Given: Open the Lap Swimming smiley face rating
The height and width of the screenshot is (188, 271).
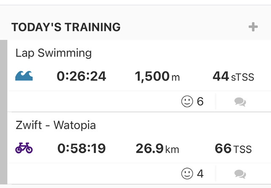Looking at the screenshot, I should click(x=187, y=101).
